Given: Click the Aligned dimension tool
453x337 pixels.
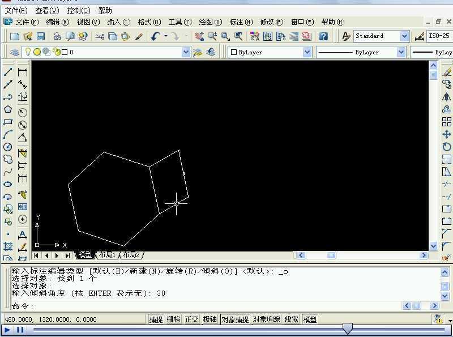Looking at the screenshot, I should [23, 84].
